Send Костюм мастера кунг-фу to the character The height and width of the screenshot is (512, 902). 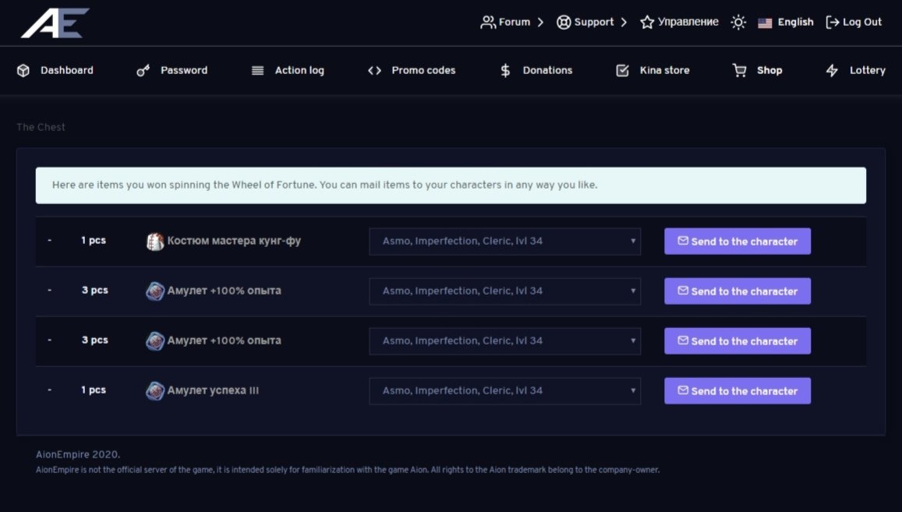pyautogui.click(x=737, y=242)
